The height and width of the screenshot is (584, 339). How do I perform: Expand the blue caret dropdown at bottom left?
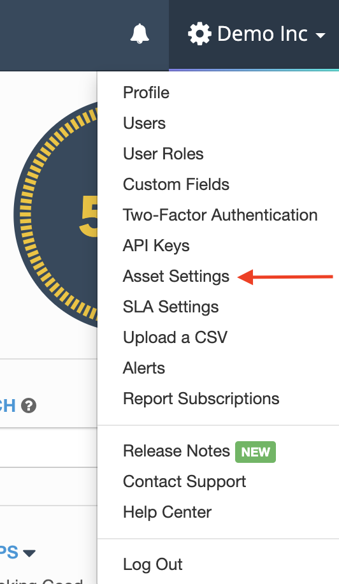coord(29,553)
